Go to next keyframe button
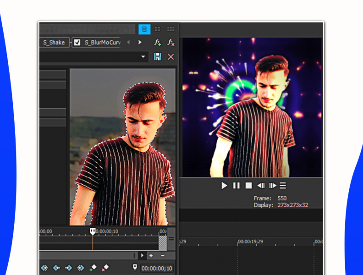The height and width of the screenshot is (275, 363). [x=69, y=268]
